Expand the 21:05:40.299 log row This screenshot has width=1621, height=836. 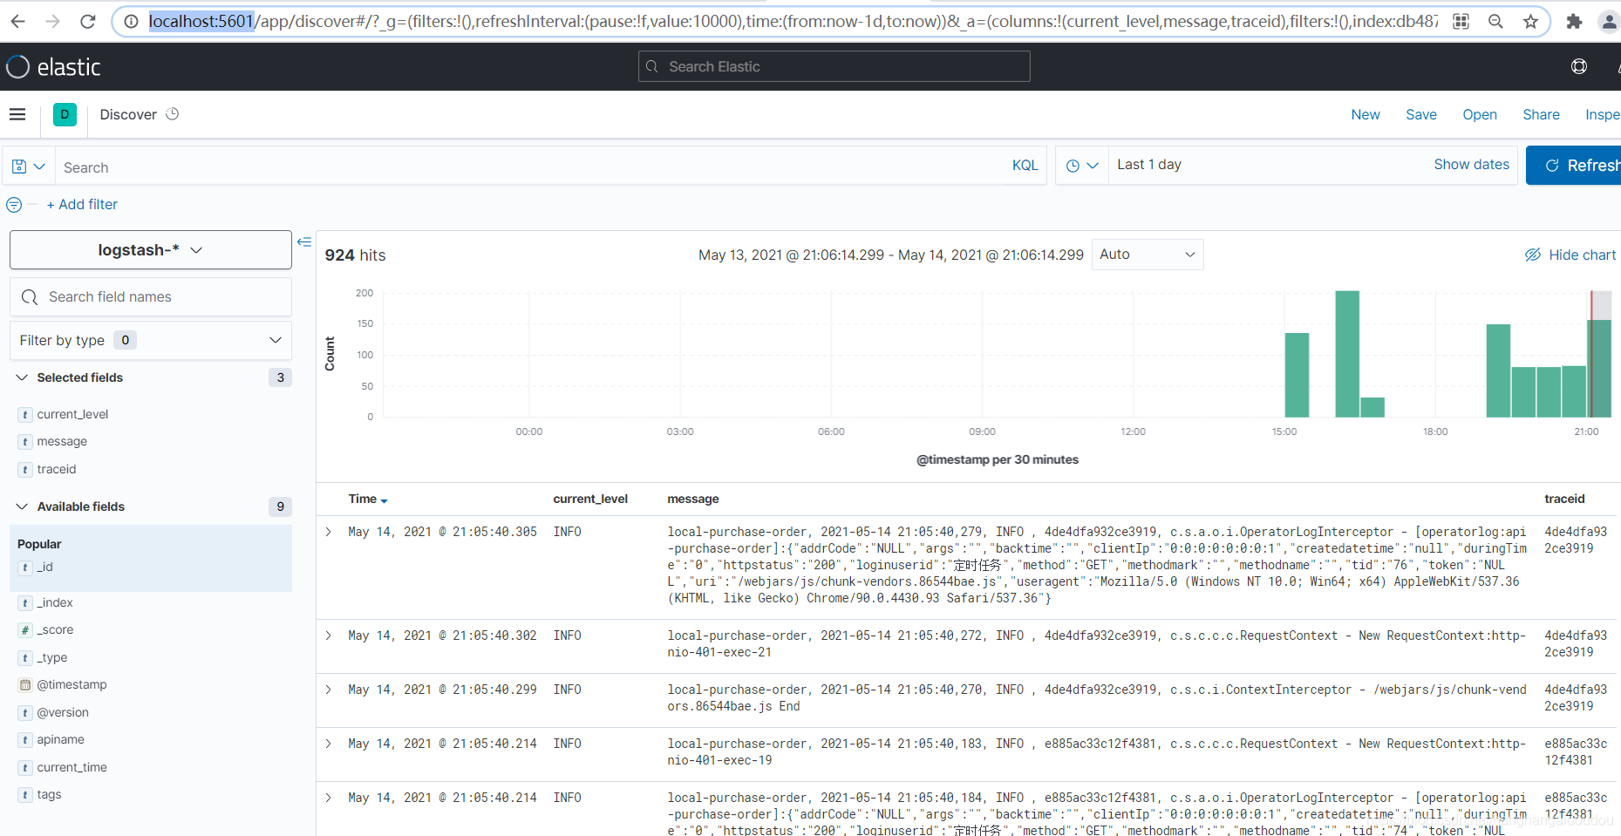tap(329, 690)
